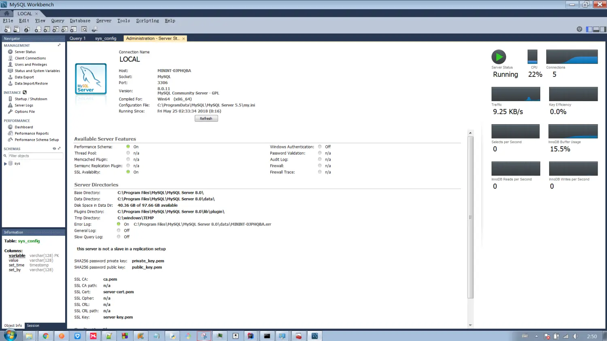
Task: Open the Query menu
Action: [57, 21]
